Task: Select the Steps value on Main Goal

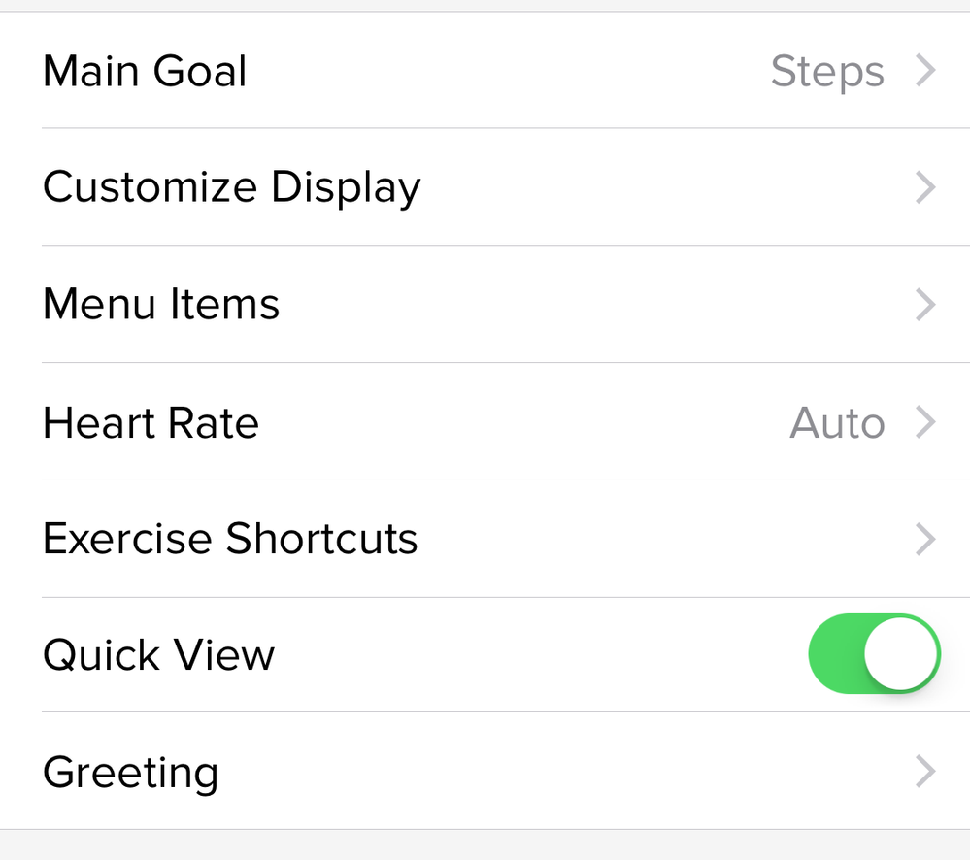Action: [x=826, y=70]
